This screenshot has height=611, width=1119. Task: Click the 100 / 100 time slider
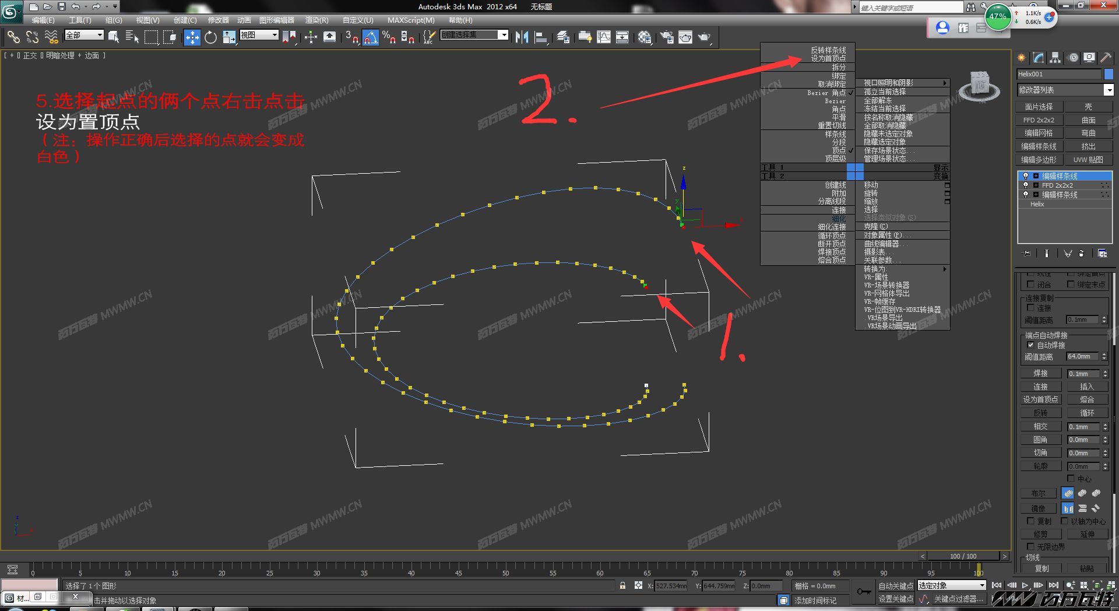[x=963, y=556]
